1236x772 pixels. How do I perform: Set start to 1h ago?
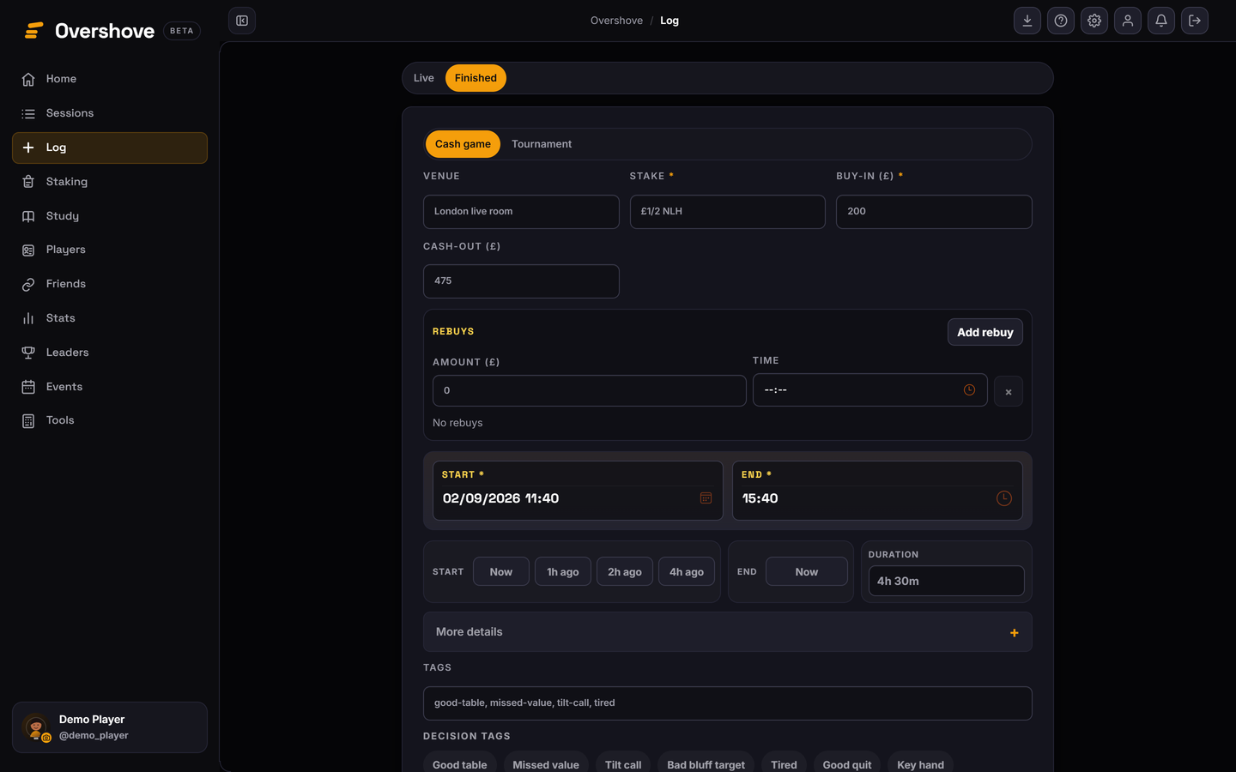[563, 572]
